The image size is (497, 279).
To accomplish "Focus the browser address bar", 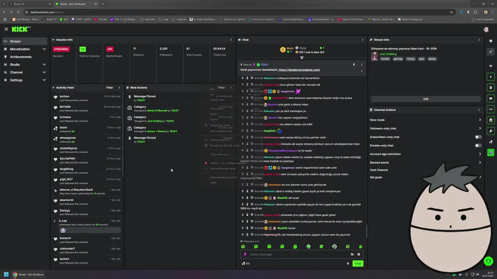I will pos(239,12).
